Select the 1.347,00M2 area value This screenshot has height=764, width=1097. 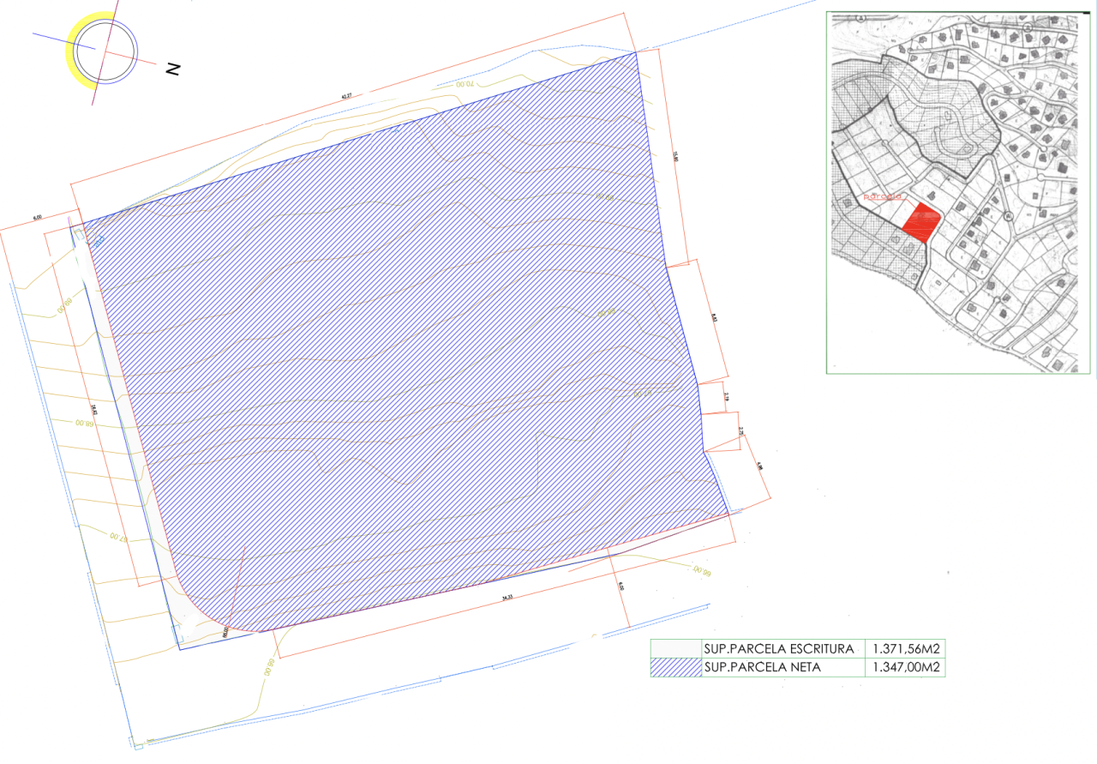pos(907,667)
